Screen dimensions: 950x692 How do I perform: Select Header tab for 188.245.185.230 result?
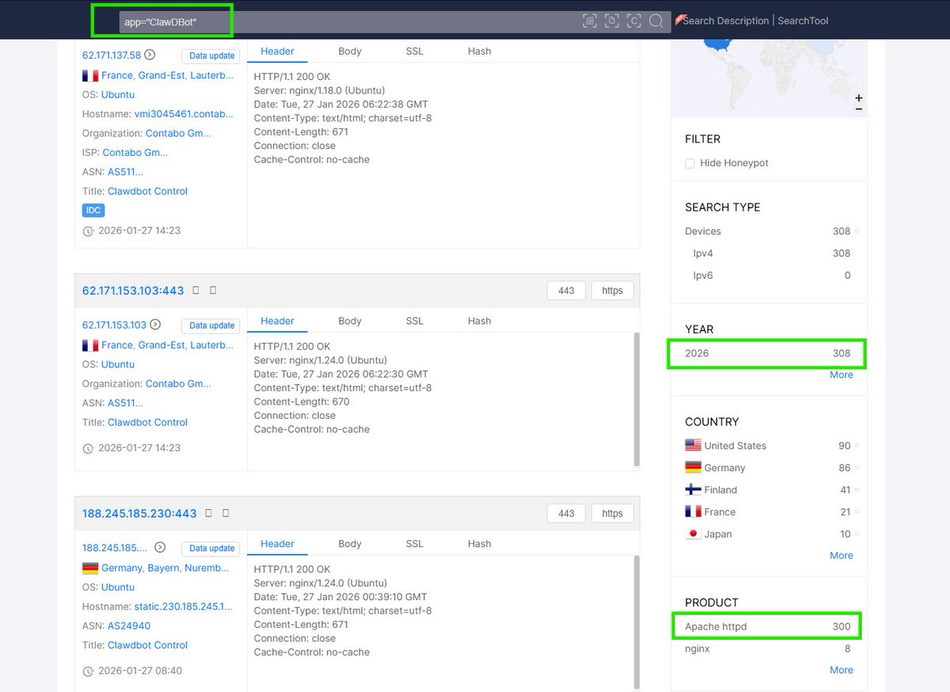point(277,544)
